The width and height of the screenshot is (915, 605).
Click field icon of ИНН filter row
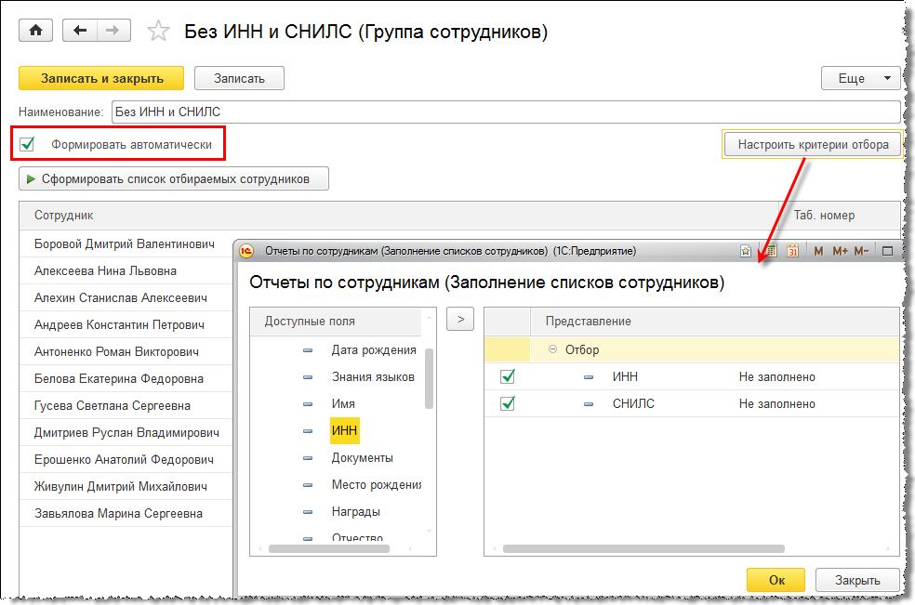point(589,377)
